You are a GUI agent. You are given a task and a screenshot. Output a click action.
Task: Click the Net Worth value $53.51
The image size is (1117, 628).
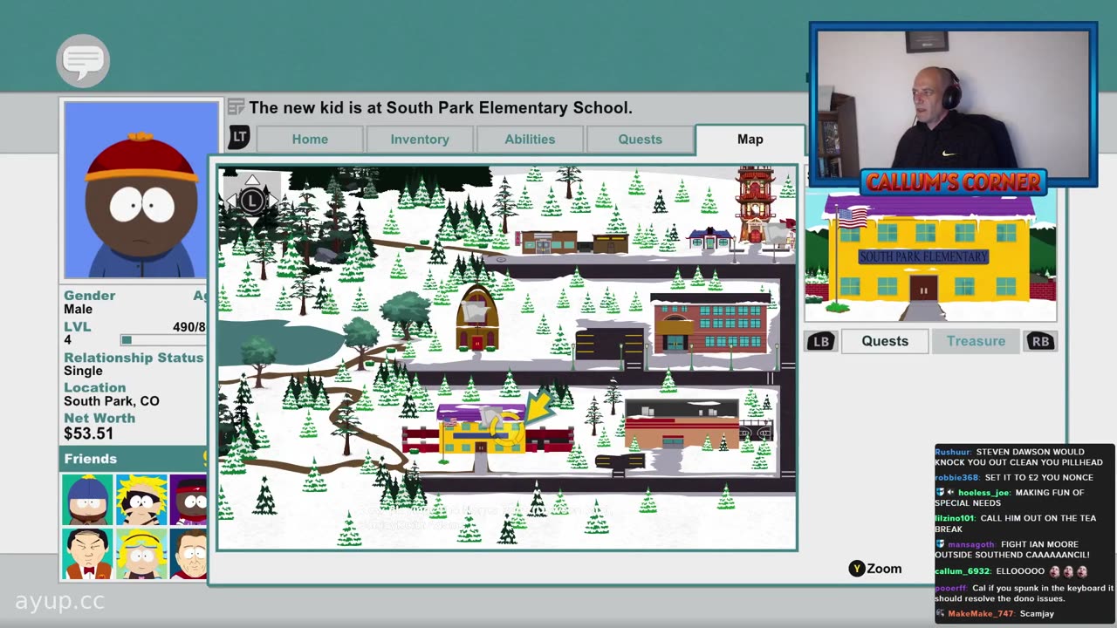point(88,433)
